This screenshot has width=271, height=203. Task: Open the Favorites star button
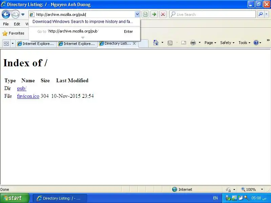(x=13, y=33)
